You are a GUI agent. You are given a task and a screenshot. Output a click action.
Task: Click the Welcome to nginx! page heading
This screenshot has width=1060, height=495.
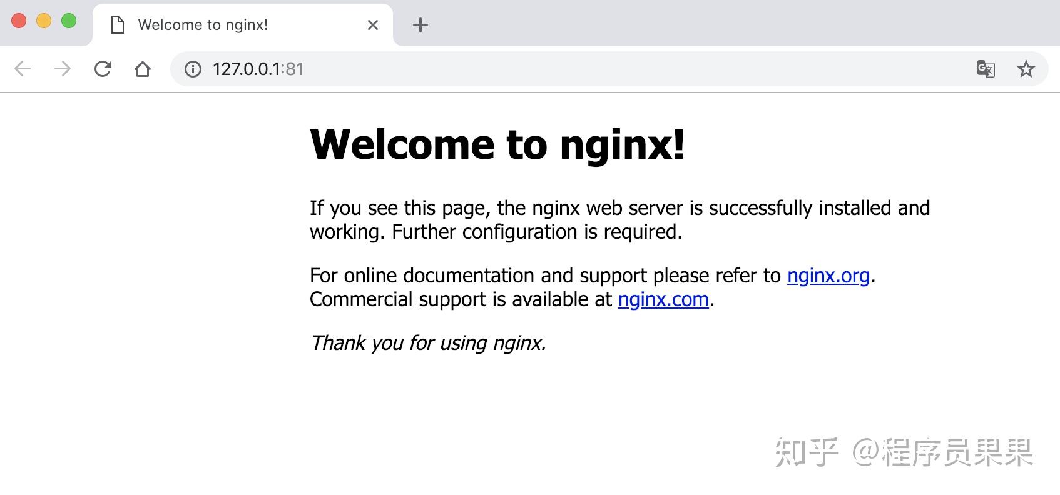(497, 144)
